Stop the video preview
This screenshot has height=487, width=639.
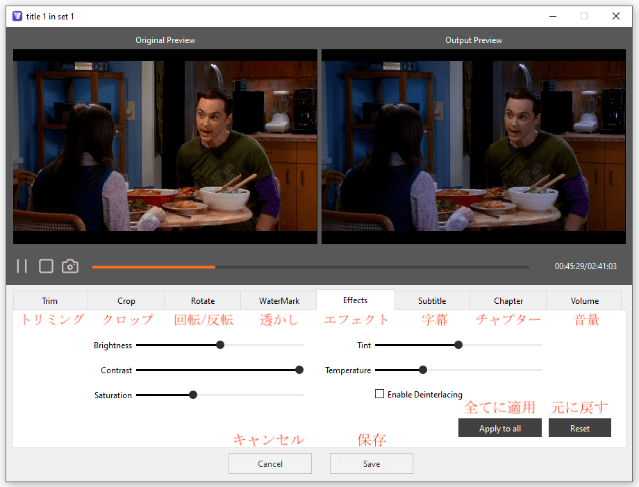point(46,266)
